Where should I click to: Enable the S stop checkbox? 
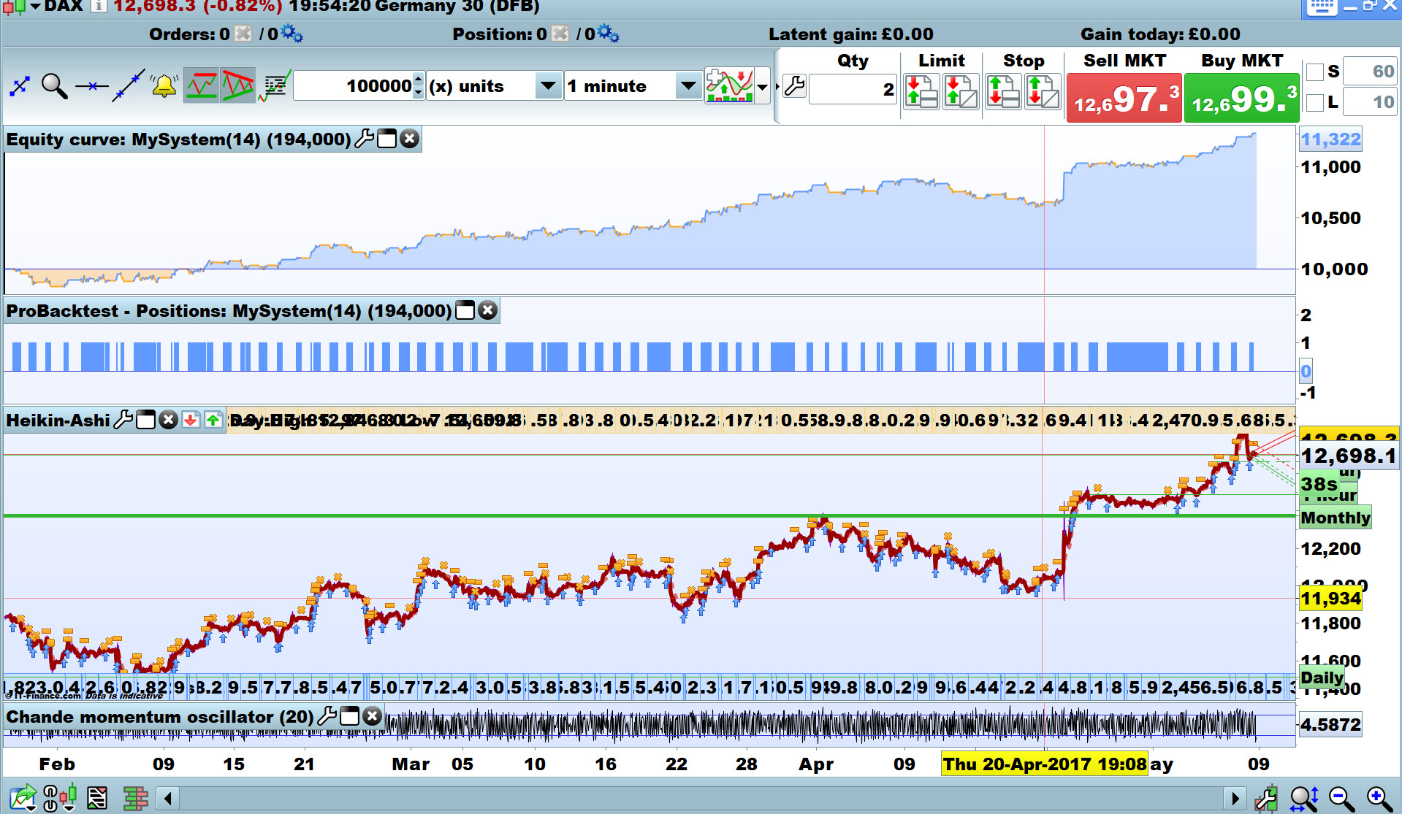pos(1314,72)
